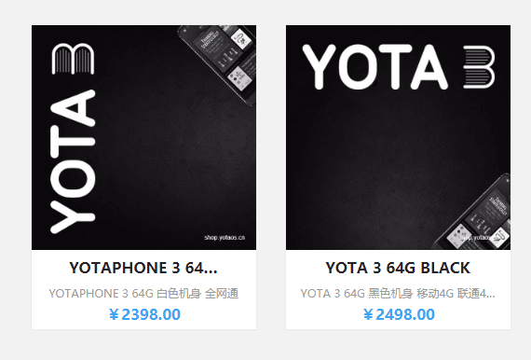Click the ¥2398.00 price
Screen dimensions: 531x360
[x=144, y=314]
